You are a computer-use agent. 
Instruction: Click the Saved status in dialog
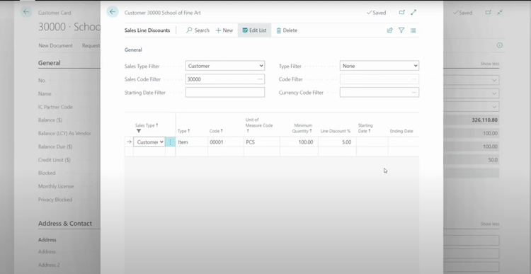pos(376,13)
